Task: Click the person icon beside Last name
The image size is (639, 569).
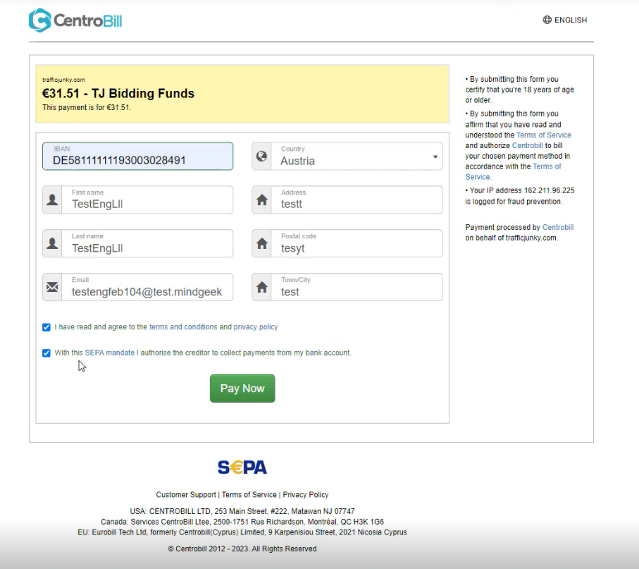Action: click(52, 243)
